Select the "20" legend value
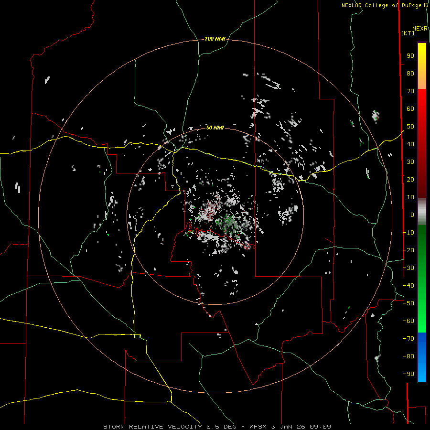This screenshot has width=430, height=430. [x=410, y=180]
